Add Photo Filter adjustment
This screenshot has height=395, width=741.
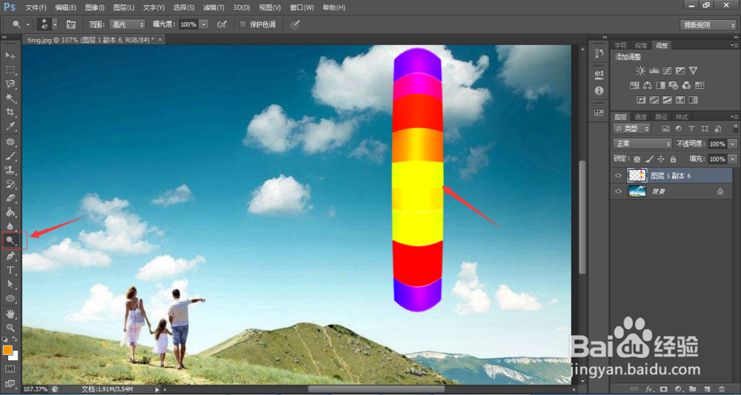[674, 85]
